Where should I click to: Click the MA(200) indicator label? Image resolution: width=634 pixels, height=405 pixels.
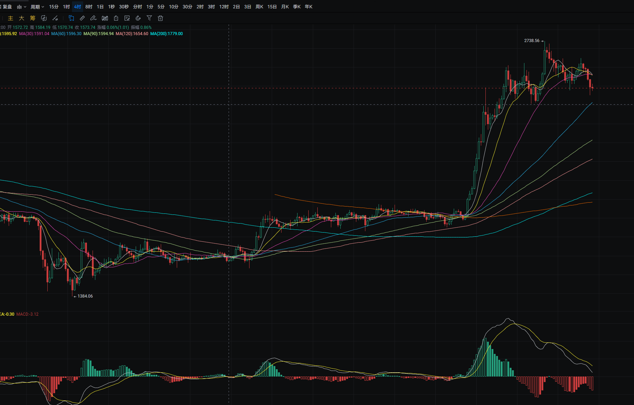[x=166, y=34]
